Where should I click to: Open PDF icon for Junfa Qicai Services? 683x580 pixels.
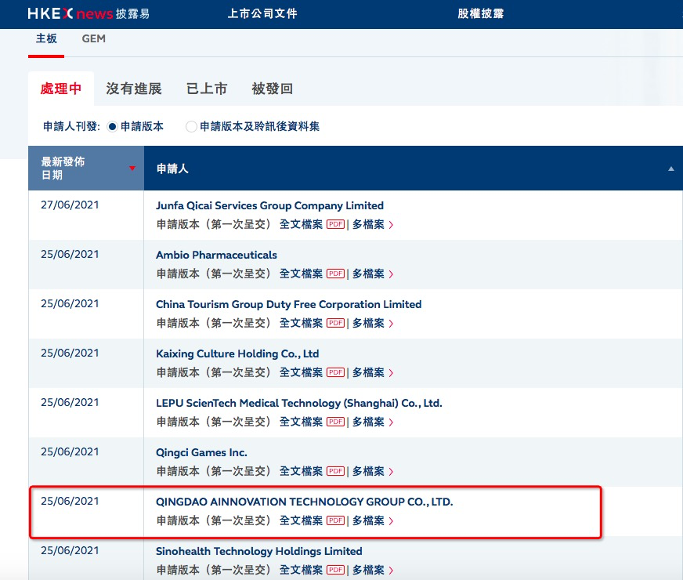tap(335, 225)
